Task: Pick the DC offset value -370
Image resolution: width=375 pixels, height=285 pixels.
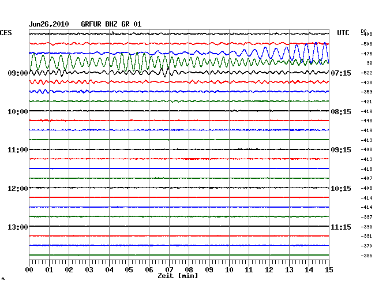Action: (366, 246)
